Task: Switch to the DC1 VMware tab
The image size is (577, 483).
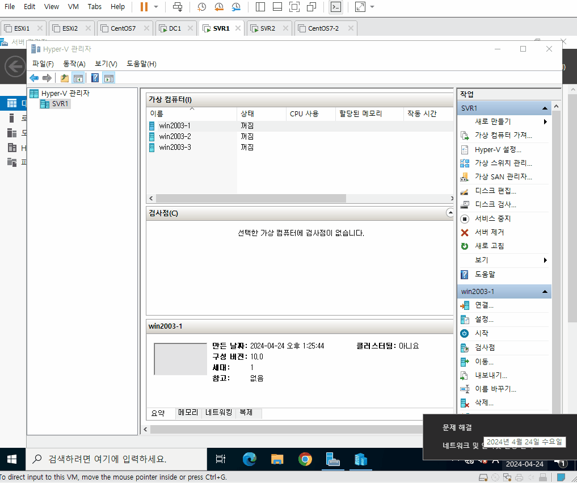Action: pyautogui.click(x=175, y=28)
